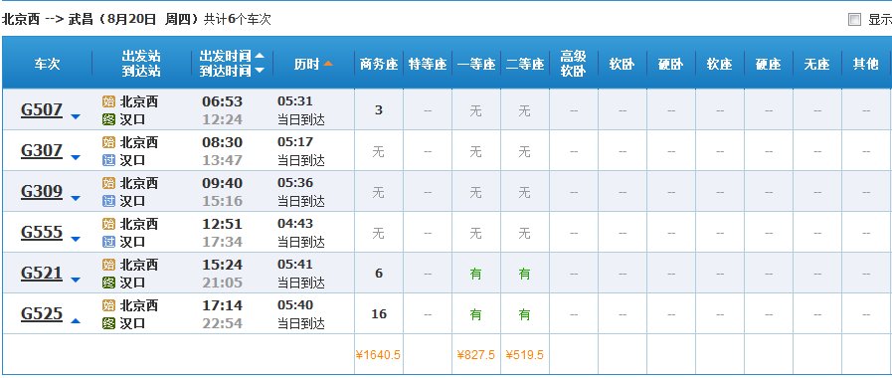
Task: Click the 始 origin icon in G525 row
Action: [x=108, y=305]
